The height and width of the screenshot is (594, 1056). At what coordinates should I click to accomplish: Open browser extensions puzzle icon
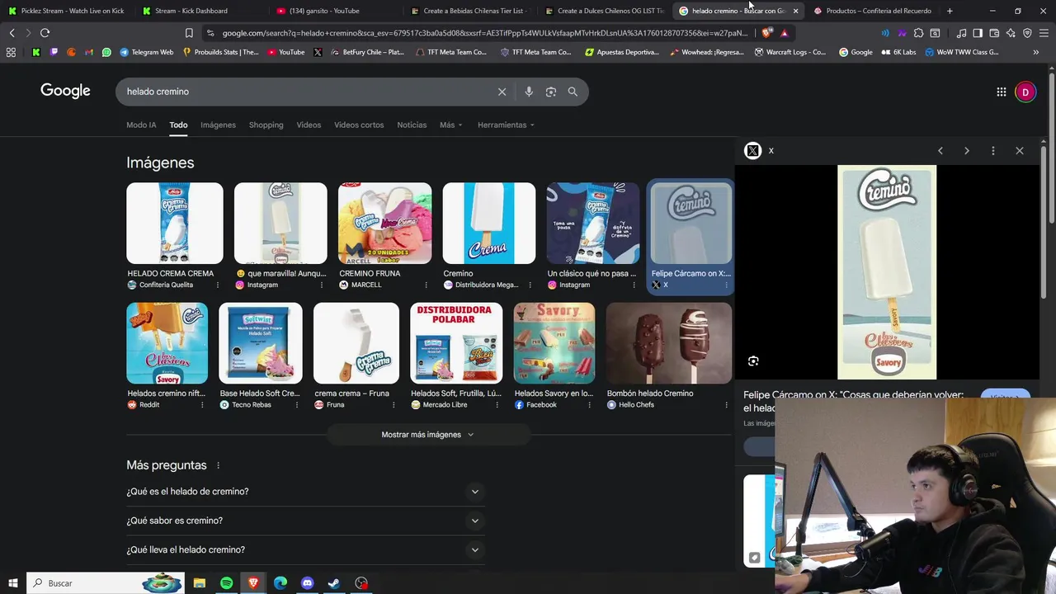918,33
